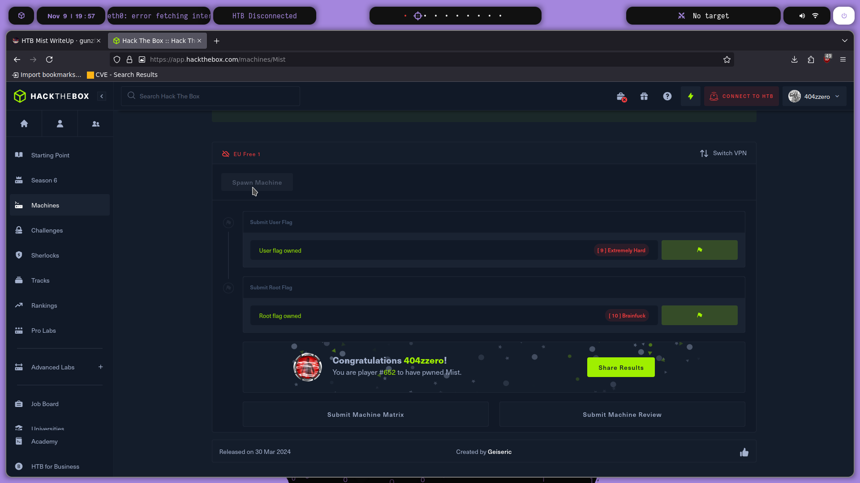Open browser extensions icon
The image size is (860, 483).
(811, 59)
